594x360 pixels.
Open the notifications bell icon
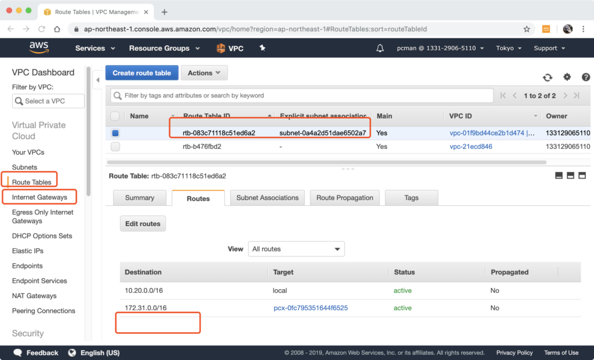380,48
